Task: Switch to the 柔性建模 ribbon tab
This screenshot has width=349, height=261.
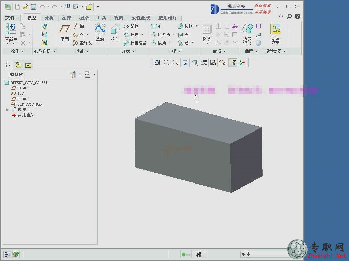Action: [141, 18]
